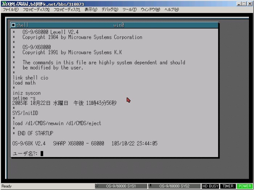The image size is (254, 190).
Task: Click the 'OS-9/68K V2.4 SHARP X68000' line
Action: [85, 143]
